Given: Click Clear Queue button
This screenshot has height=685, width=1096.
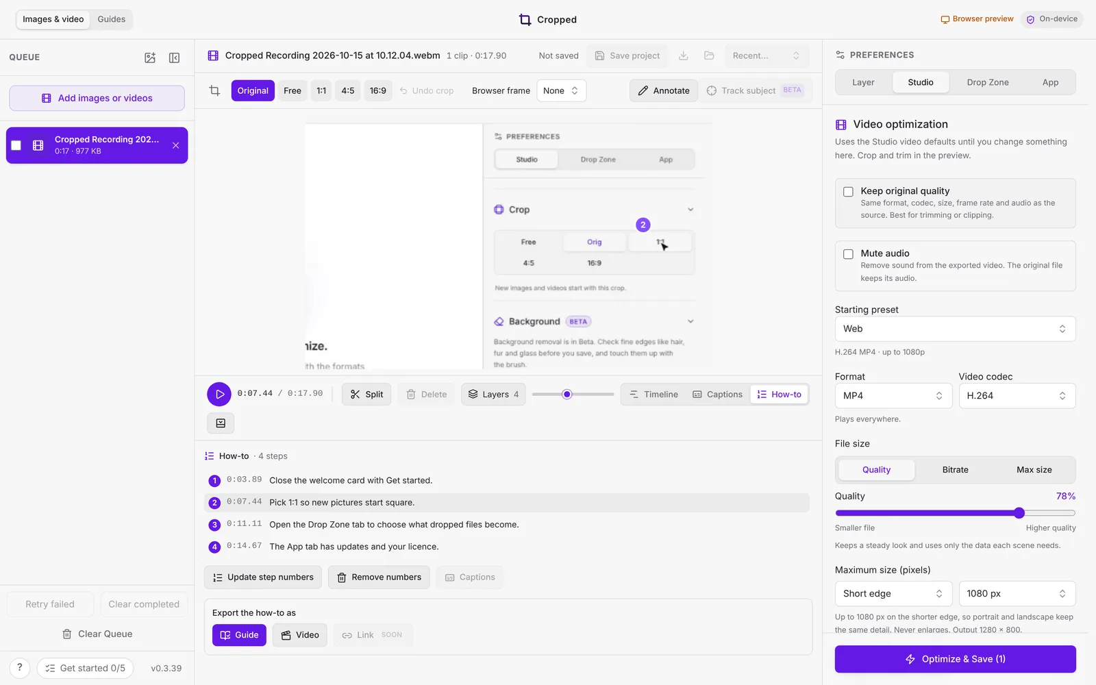Looking at the screenshot, I should tap(97, 634).
